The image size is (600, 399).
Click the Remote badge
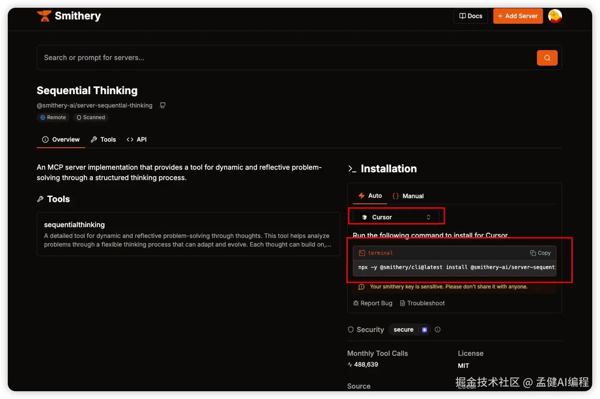pos(53,117)
